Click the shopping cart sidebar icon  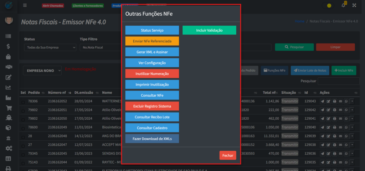click(8, 108)
